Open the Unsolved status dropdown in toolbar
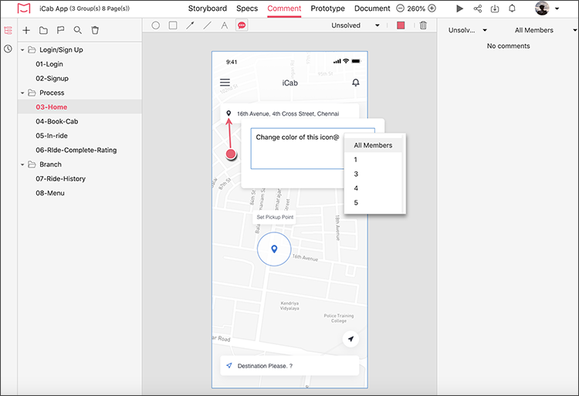Viewport: 579px width, 396px height. (355, 25)
